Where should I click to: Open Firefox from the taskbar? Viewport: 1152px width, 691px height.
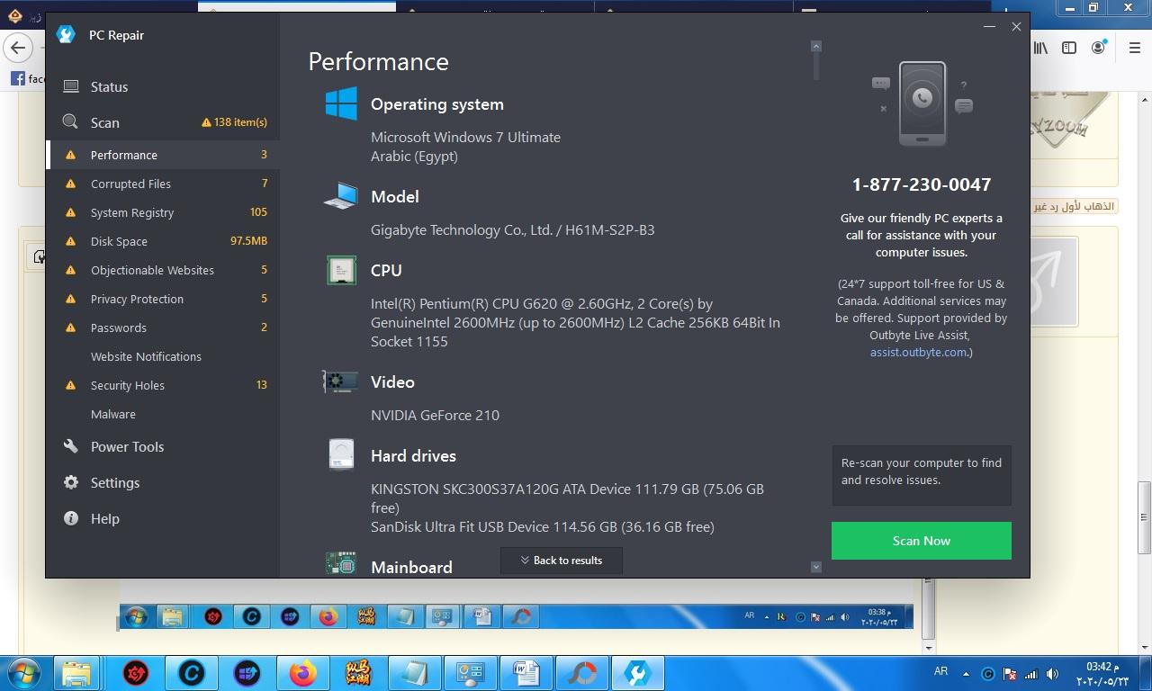click(x=303, y=673)
